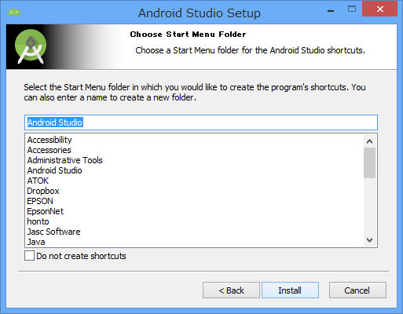Minimize the Android Studio Setup window

point(331,11)
